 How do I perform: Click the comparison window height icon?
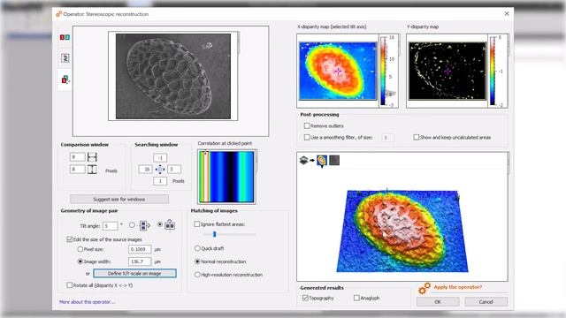click(92, 169)
